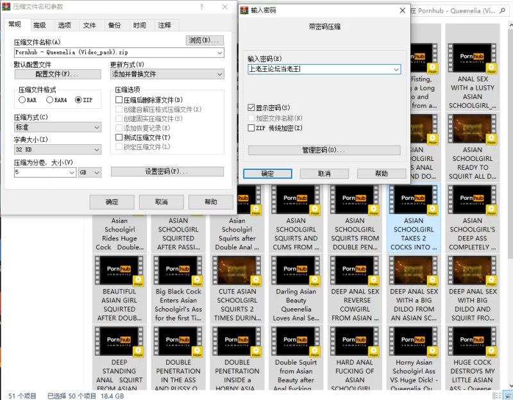Screen dimensions: 513x400
Task: Uncheck the 显示密码 checkbox
Action: click(251, 108)
